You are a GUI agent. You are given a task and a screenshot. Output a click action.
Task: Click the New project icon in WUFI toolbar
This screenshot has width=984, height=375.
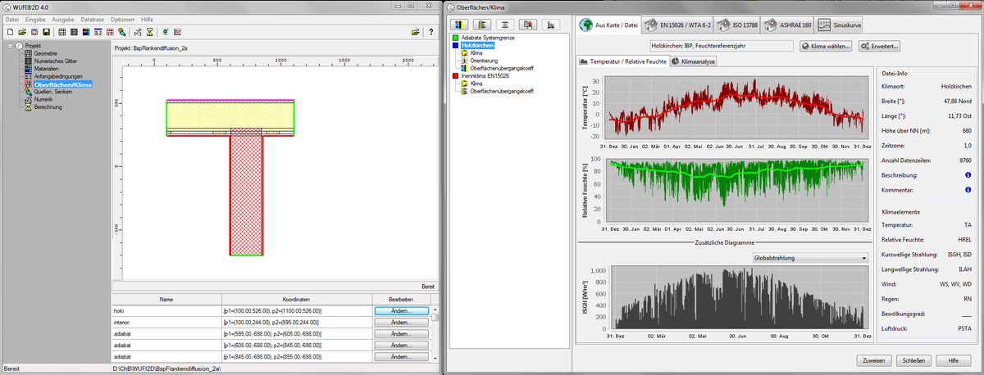point(10,32)
